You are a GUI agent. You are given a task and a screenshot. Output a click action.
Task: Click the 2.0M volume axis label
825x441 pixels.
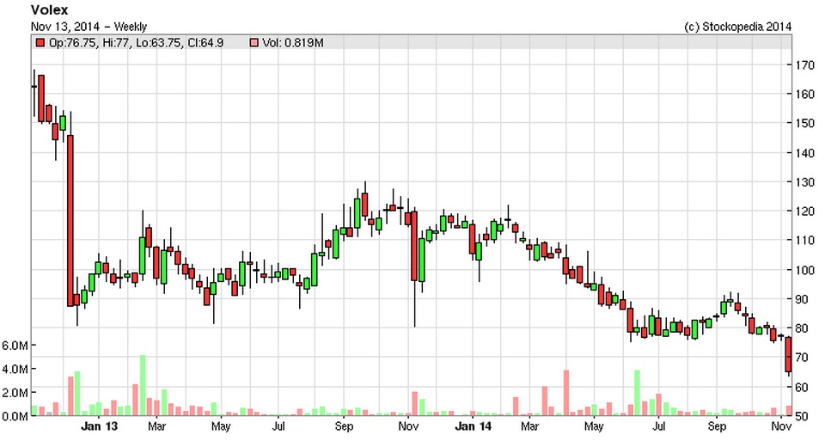15,393
